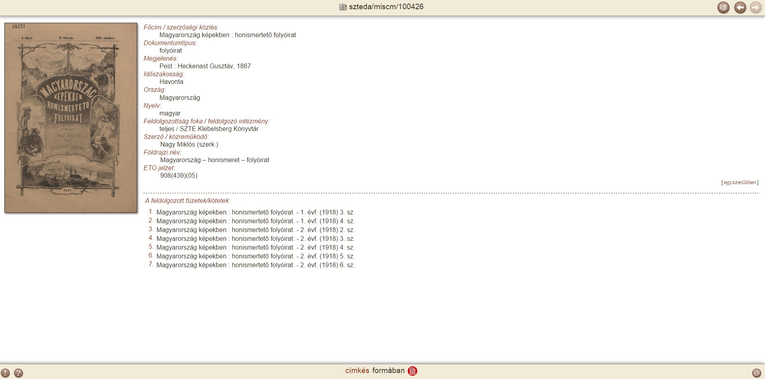The height and width of the screenshot is (379, 765).
Task: Click the document icon beside szteda/miscm/100426
Action: [x=343, y=7]
